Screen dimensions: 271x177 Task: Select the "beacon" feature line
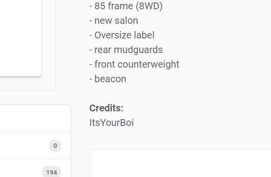click(108, 79)
